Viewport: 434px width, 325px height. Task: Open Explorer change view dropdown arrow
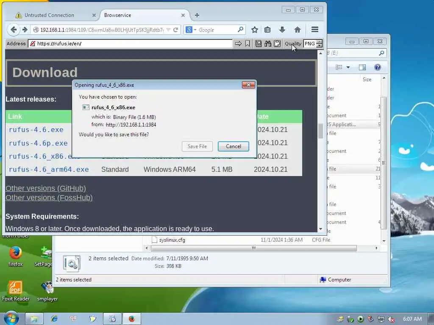(x=348, y=67)
